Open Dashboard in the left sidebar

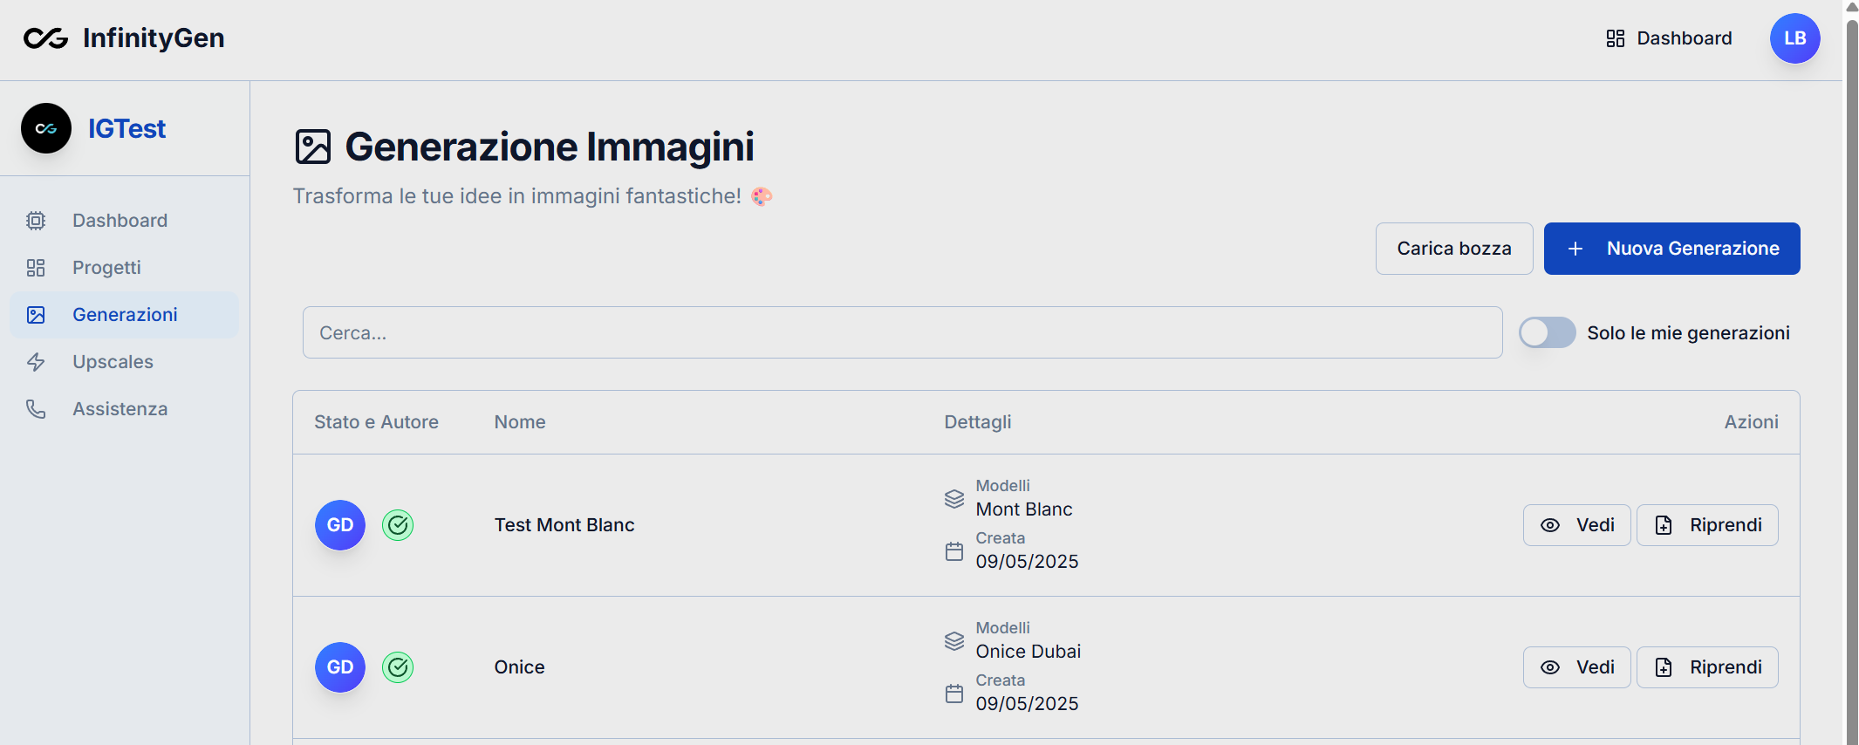[120, 221]
